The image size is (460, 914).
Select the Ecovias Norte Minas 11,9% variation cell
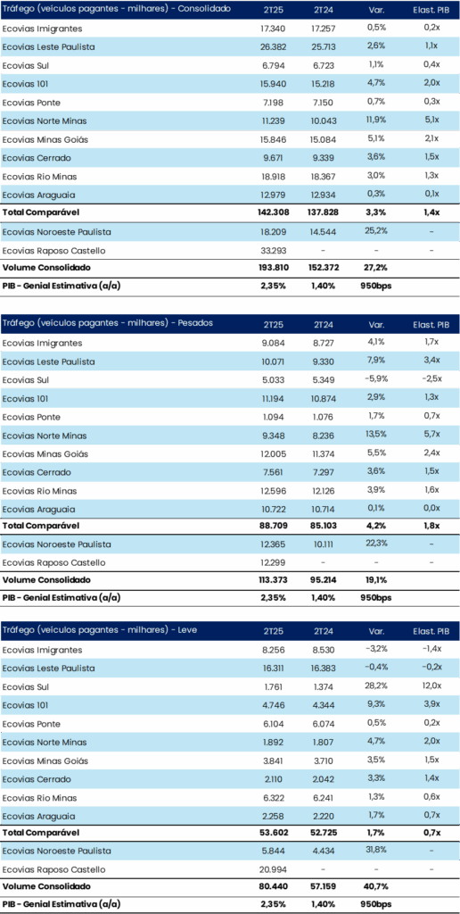tap(375, 120)
